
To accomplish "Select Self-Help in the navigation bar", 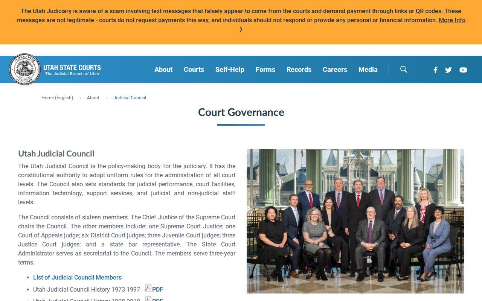I will coord(230,70).
